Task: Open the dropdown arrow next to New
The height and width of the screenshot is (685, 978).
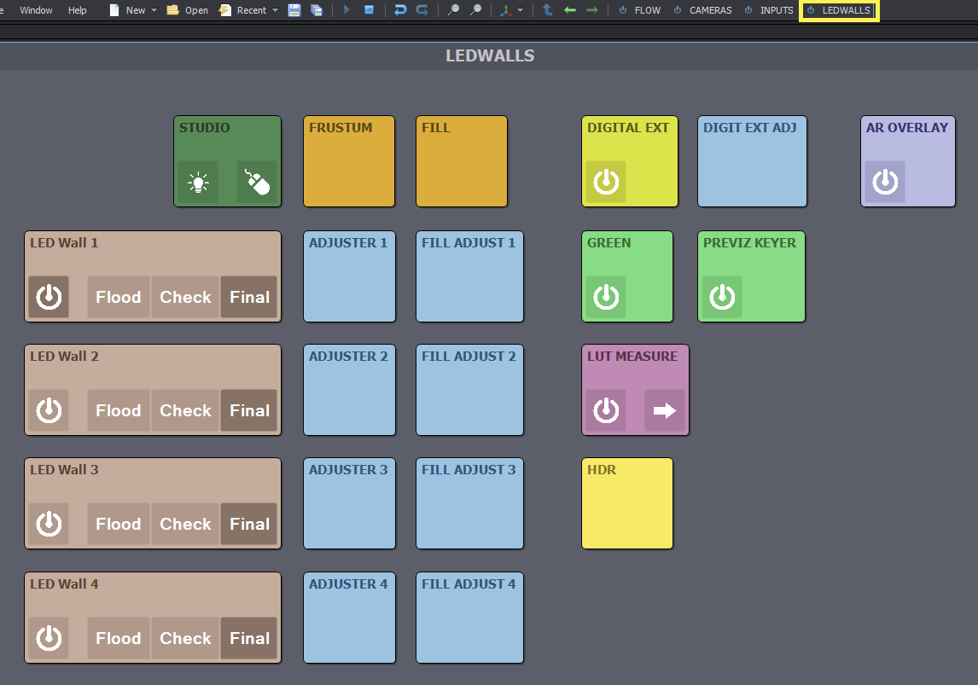Action: pos(154,10)
